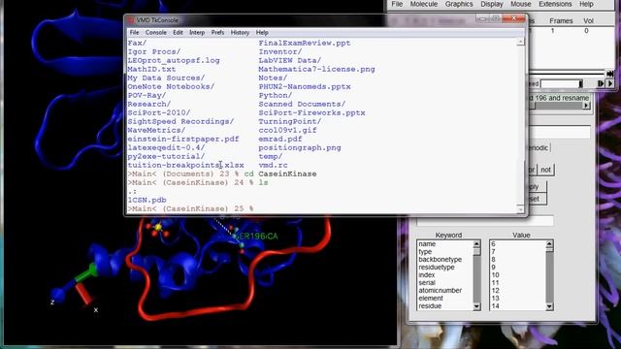Select 'residuetype' keyword
The height and width of the screenshot is (349, 621).
tap(437, 268)
